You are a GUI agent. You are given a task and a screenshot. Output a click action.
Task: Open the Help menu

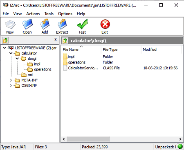[81, 14]
